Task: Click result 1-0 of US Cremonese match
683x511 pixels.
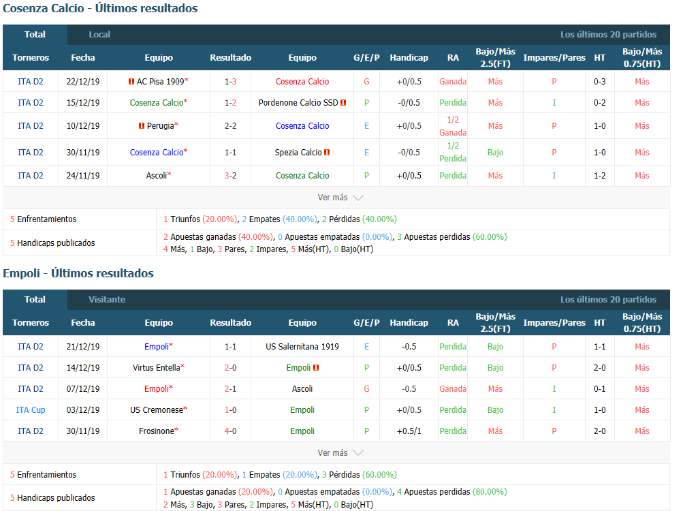Action: (230, 410)
